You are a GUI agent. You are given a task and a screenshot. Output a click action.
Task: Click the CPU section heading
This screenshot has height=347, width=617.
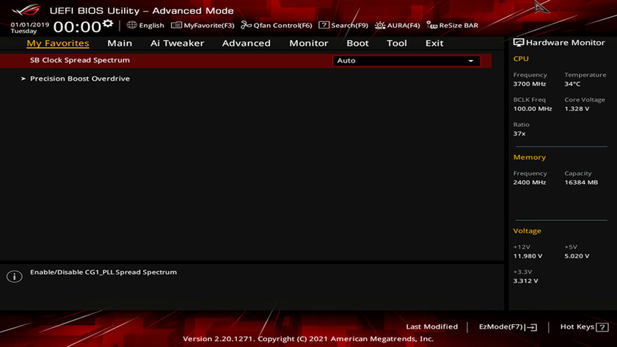pos(521,59)
